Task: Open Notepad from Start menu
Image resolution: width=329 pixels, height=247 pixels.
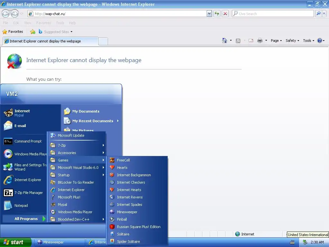Action: pyautogui.click(x=25, y=206)
